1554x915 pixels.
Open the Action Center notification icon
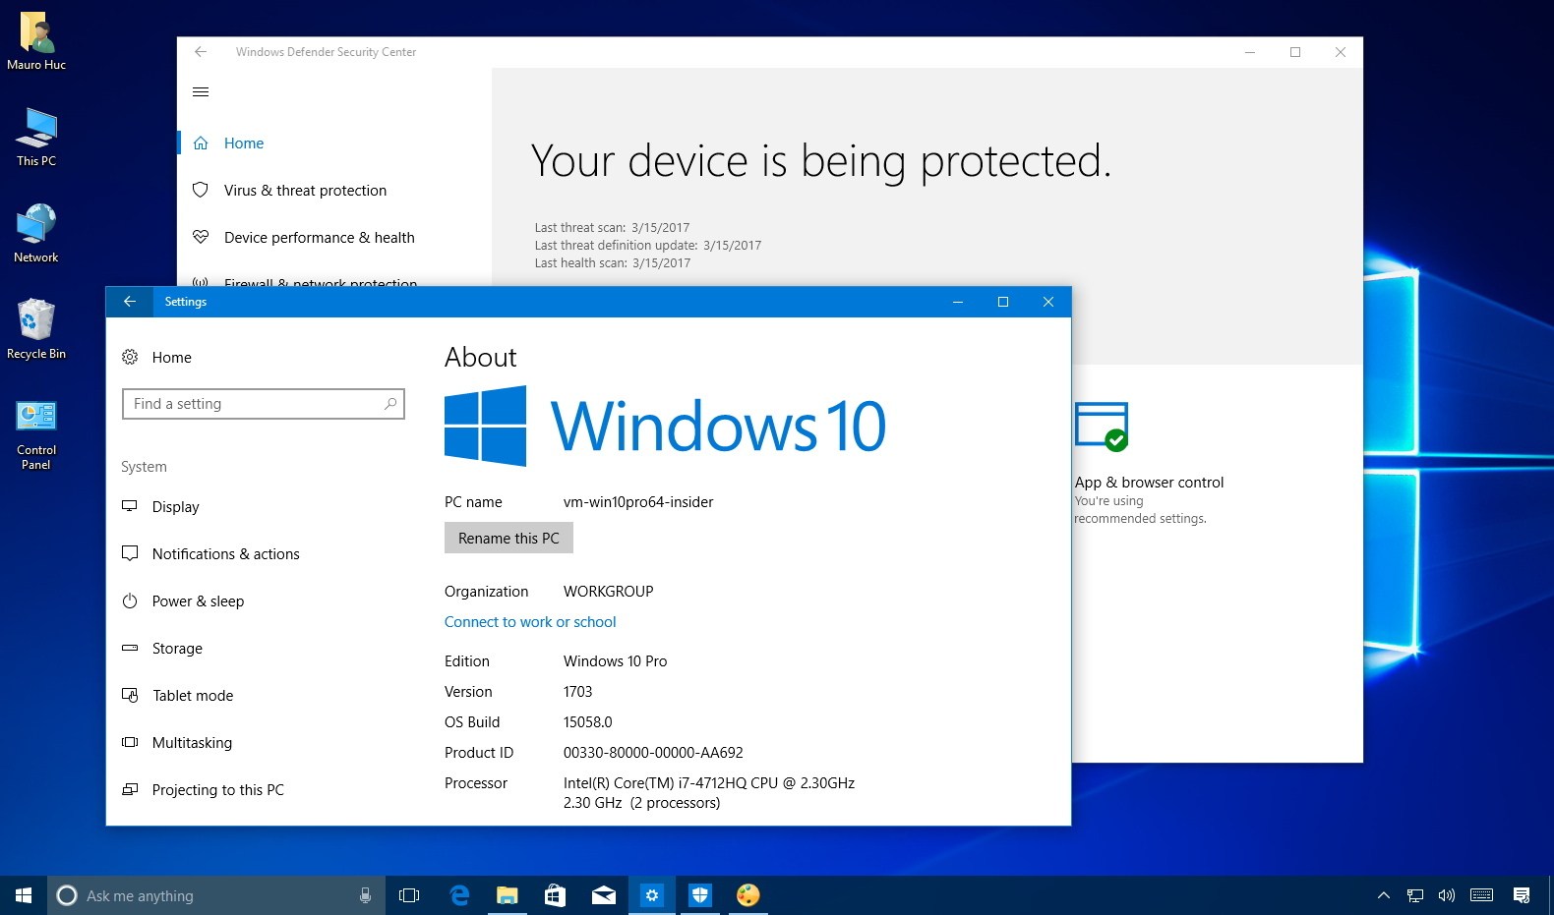click(x=1522, y=895)
